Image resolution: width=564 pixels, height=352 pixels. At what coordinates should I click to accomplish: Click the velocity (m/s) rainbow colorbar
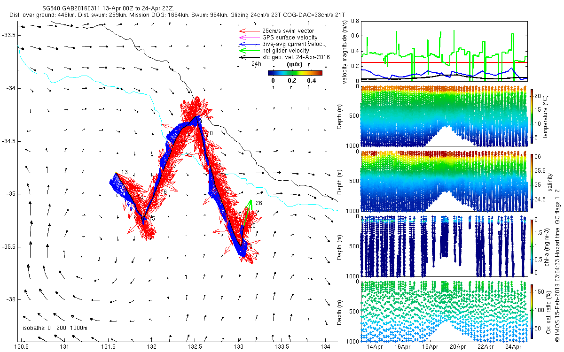coord(295,73)
